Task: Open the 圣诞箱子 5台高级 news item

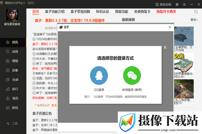Action: (44, 34)
